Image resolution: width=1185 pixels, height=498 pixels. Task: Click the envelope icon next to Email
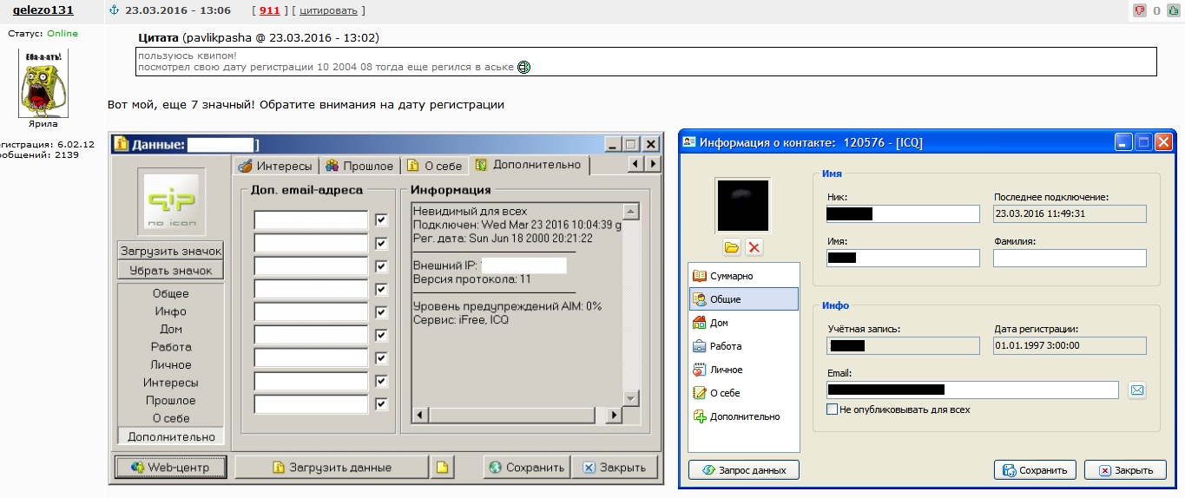point(1137,390)
